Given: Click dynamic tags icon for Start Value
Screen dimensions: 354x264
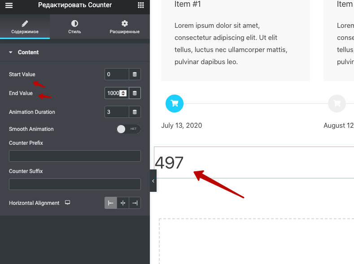Looking at the screenshot, I should click(x=135, y=74).
